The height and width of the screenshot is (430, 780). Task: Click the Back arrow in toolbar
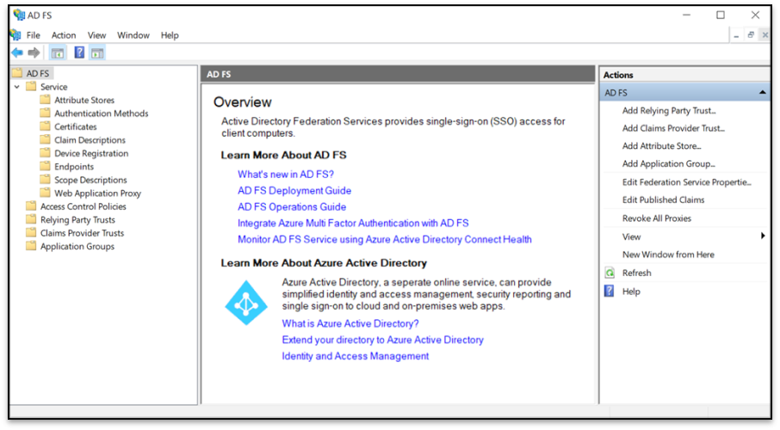click(x=17, y=53)
